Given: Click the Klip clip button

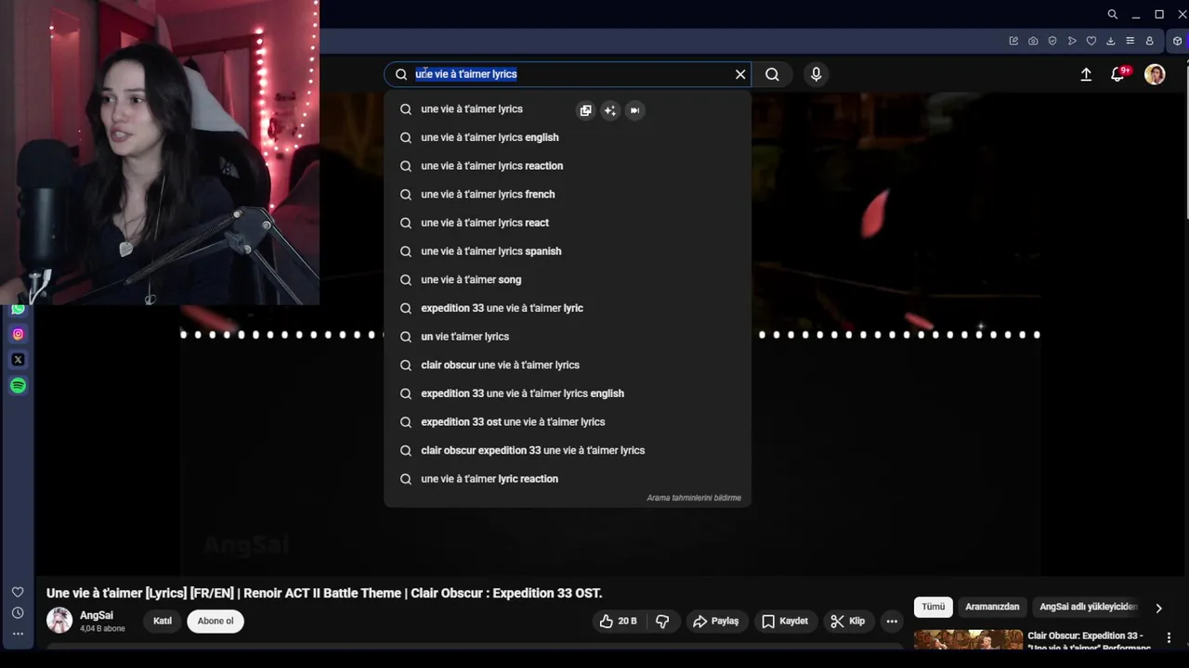Looking at the screenshot, I should (848, 621).
